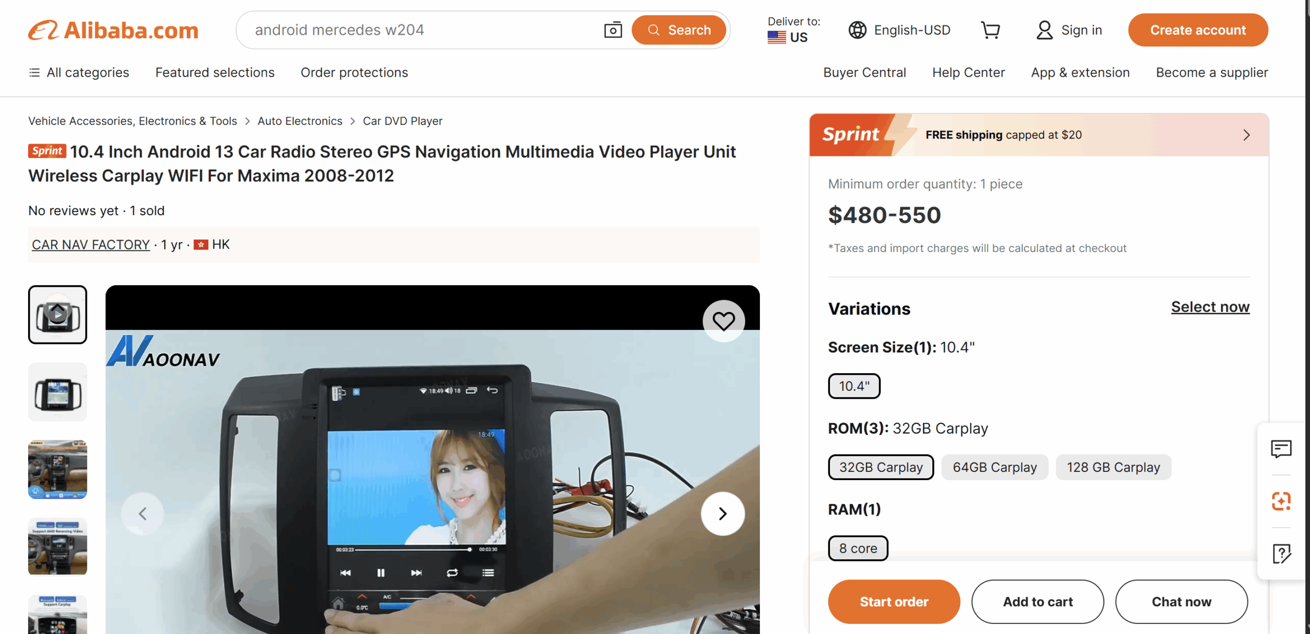Open the shopping cart icon

click(990, 30)
